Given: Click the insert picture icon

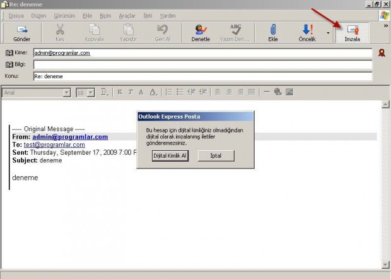Looking at the screenshot, I should click(289, 92).
